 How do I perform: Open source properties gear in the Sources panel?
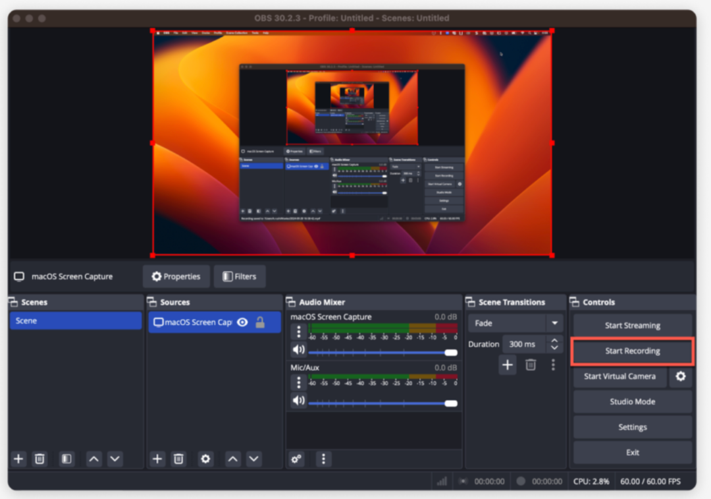point(205,459)
